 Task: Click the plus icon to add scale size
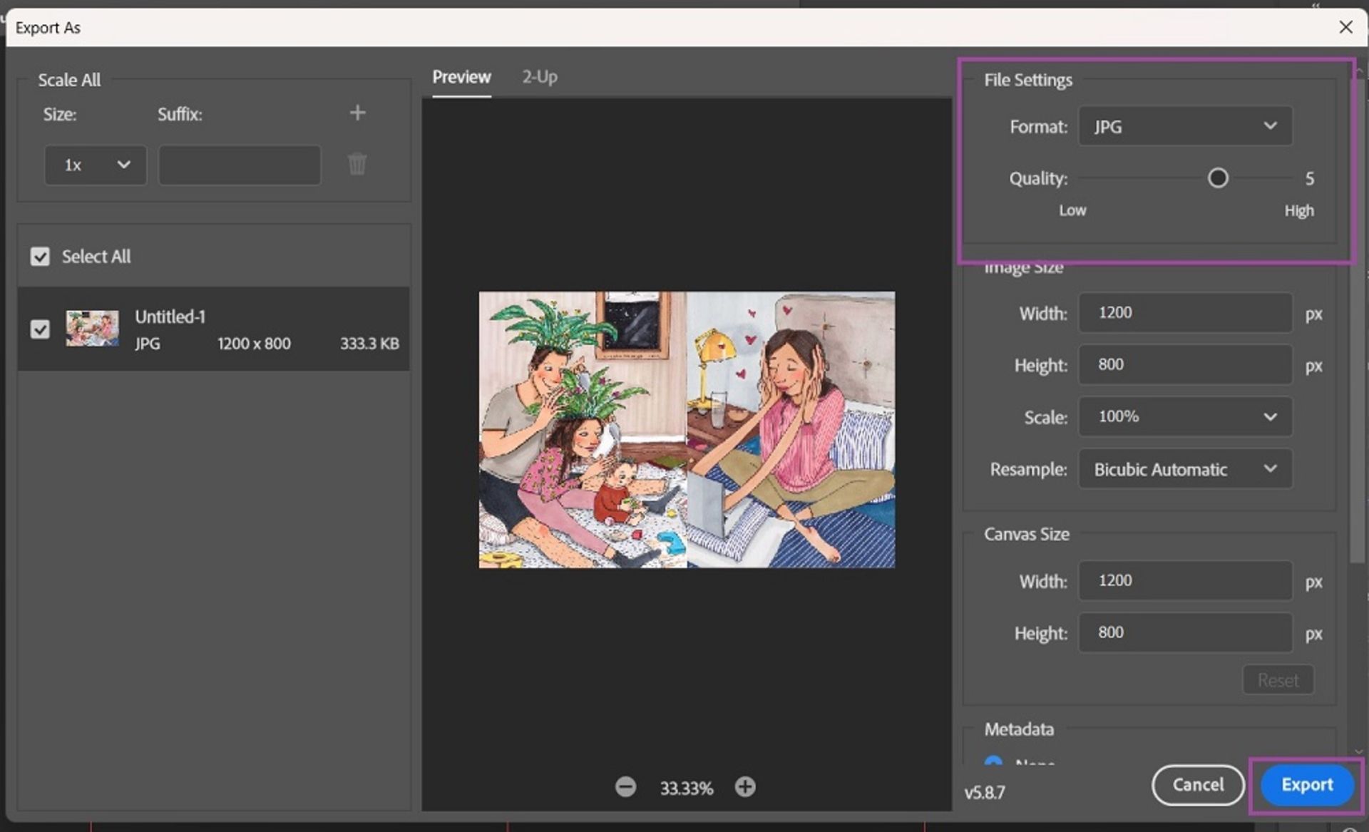coord(357,113)
